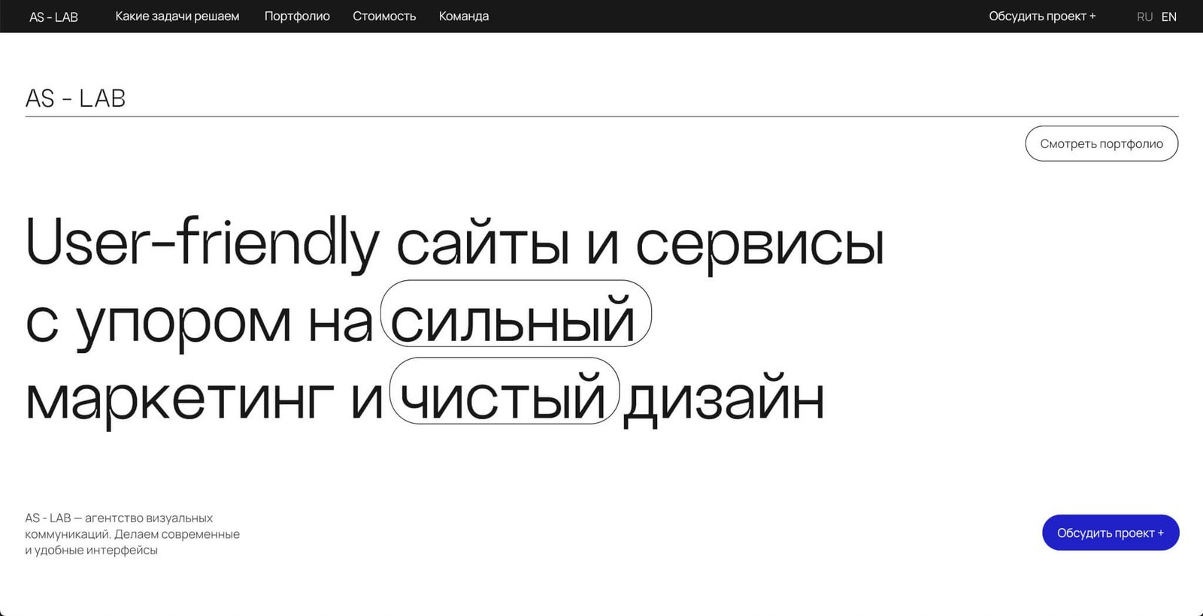
Task: Click the word 'маркетинг' in the headline
Action: coord(179,398)
